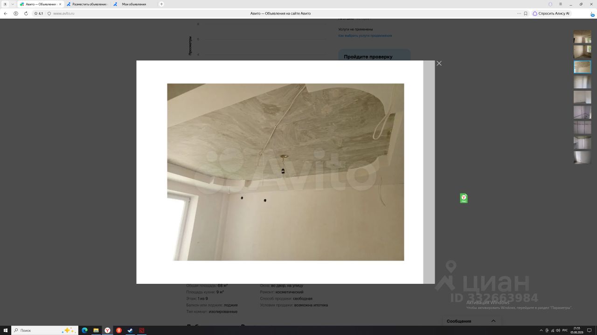Open File Explorer from taskbar
The height and width of the screenshot is (335, 597).
tap(96, 330)
